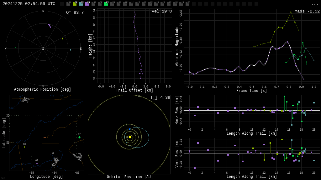Toggle station 07 green box in the top bar
Screen dimensions: 321x180
tap(106, 4)
